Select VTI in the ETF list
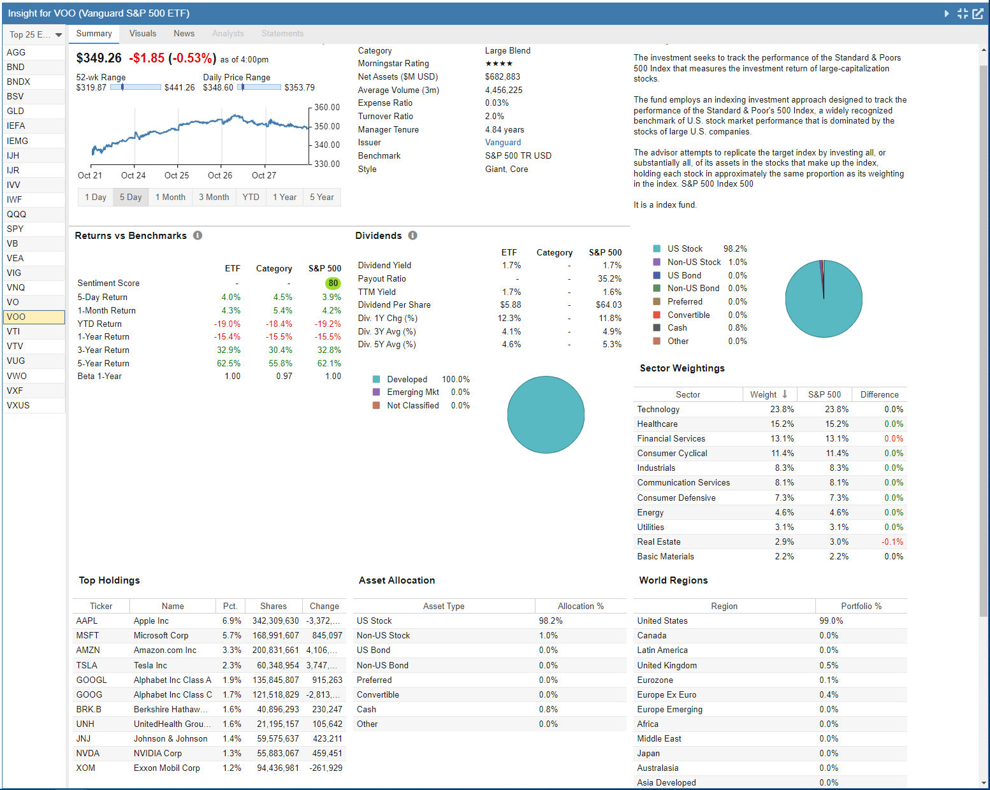The image size is (990, 790). pos(34,331)
